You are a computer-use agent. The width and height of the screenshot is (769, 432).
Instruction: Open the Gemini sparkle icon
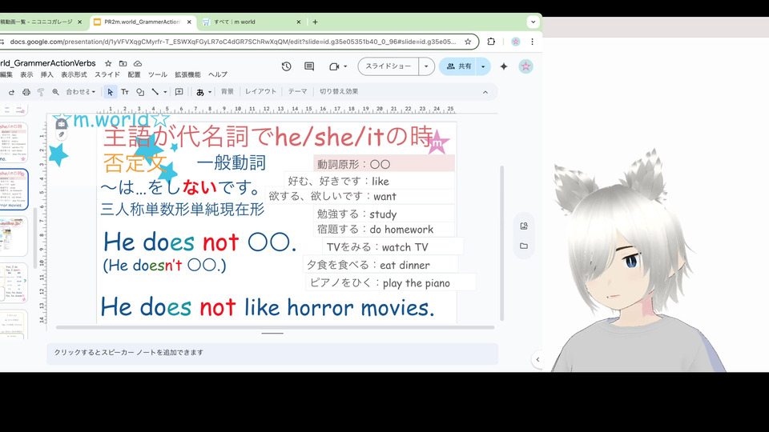(504, 66)
